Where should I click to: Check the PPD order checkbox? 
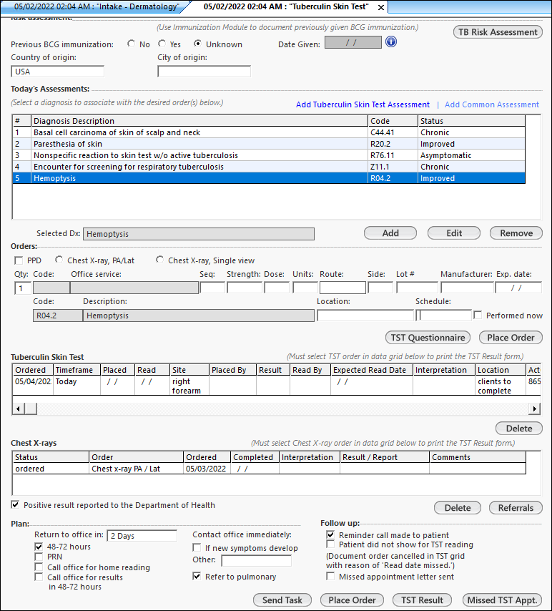19,260
